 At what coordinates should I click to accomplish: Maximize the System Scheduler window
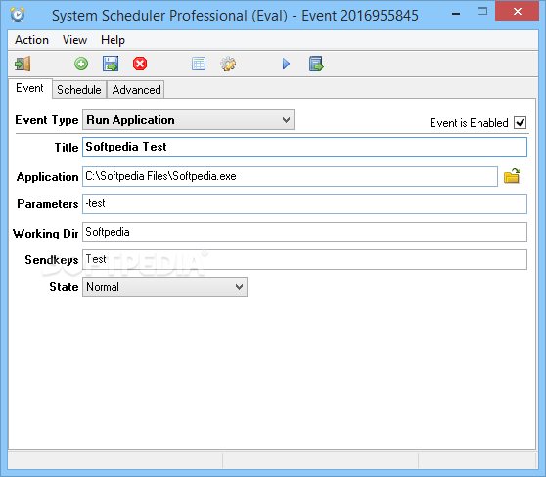[x=482, y=12]
